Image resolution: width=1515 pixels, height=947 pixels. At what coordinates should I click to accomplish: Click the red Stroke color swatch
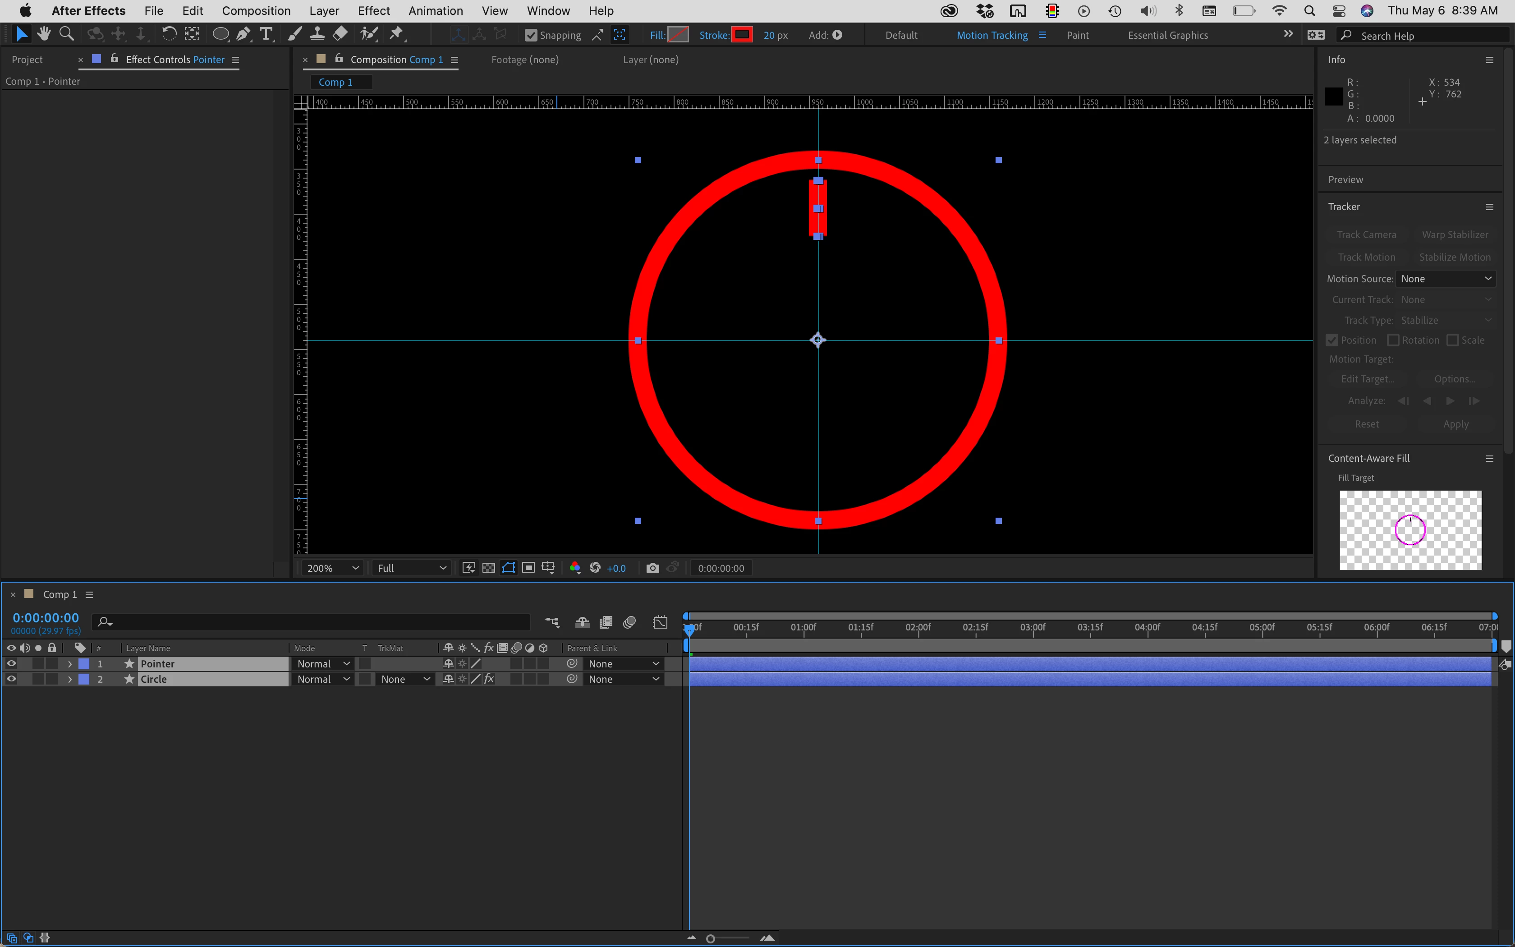[742, 35]
